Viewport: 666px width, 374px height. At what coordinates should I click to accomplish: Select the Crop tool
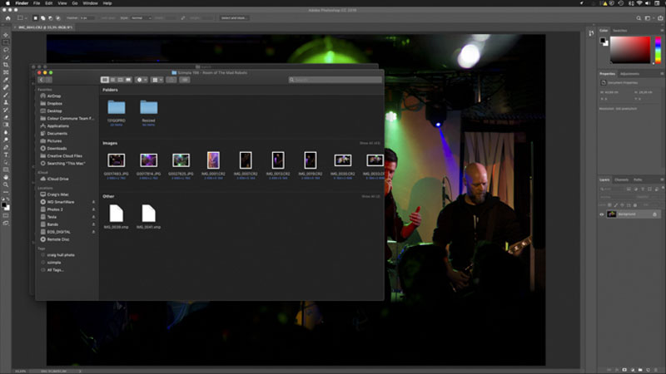click(6, 65)
